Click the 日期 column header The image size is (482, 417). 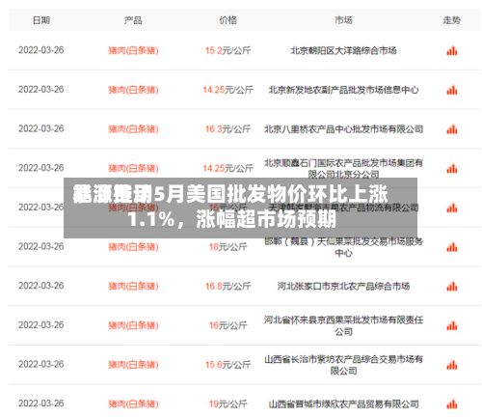pyautogui.click(x=41, y=20)
